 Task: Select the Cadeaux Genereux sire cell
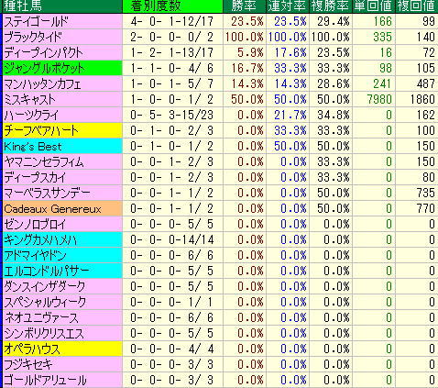(62, 208)
